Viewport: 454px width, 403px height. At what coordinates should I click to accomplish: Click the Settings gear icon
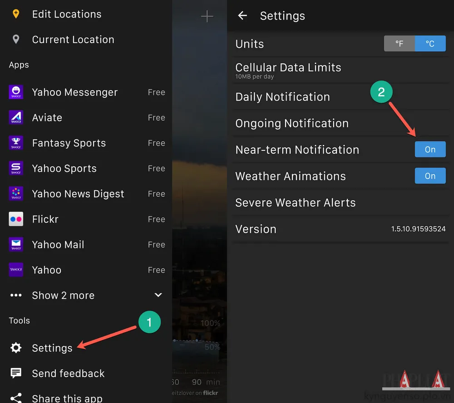pyautogui.click(x=16, y=348)
